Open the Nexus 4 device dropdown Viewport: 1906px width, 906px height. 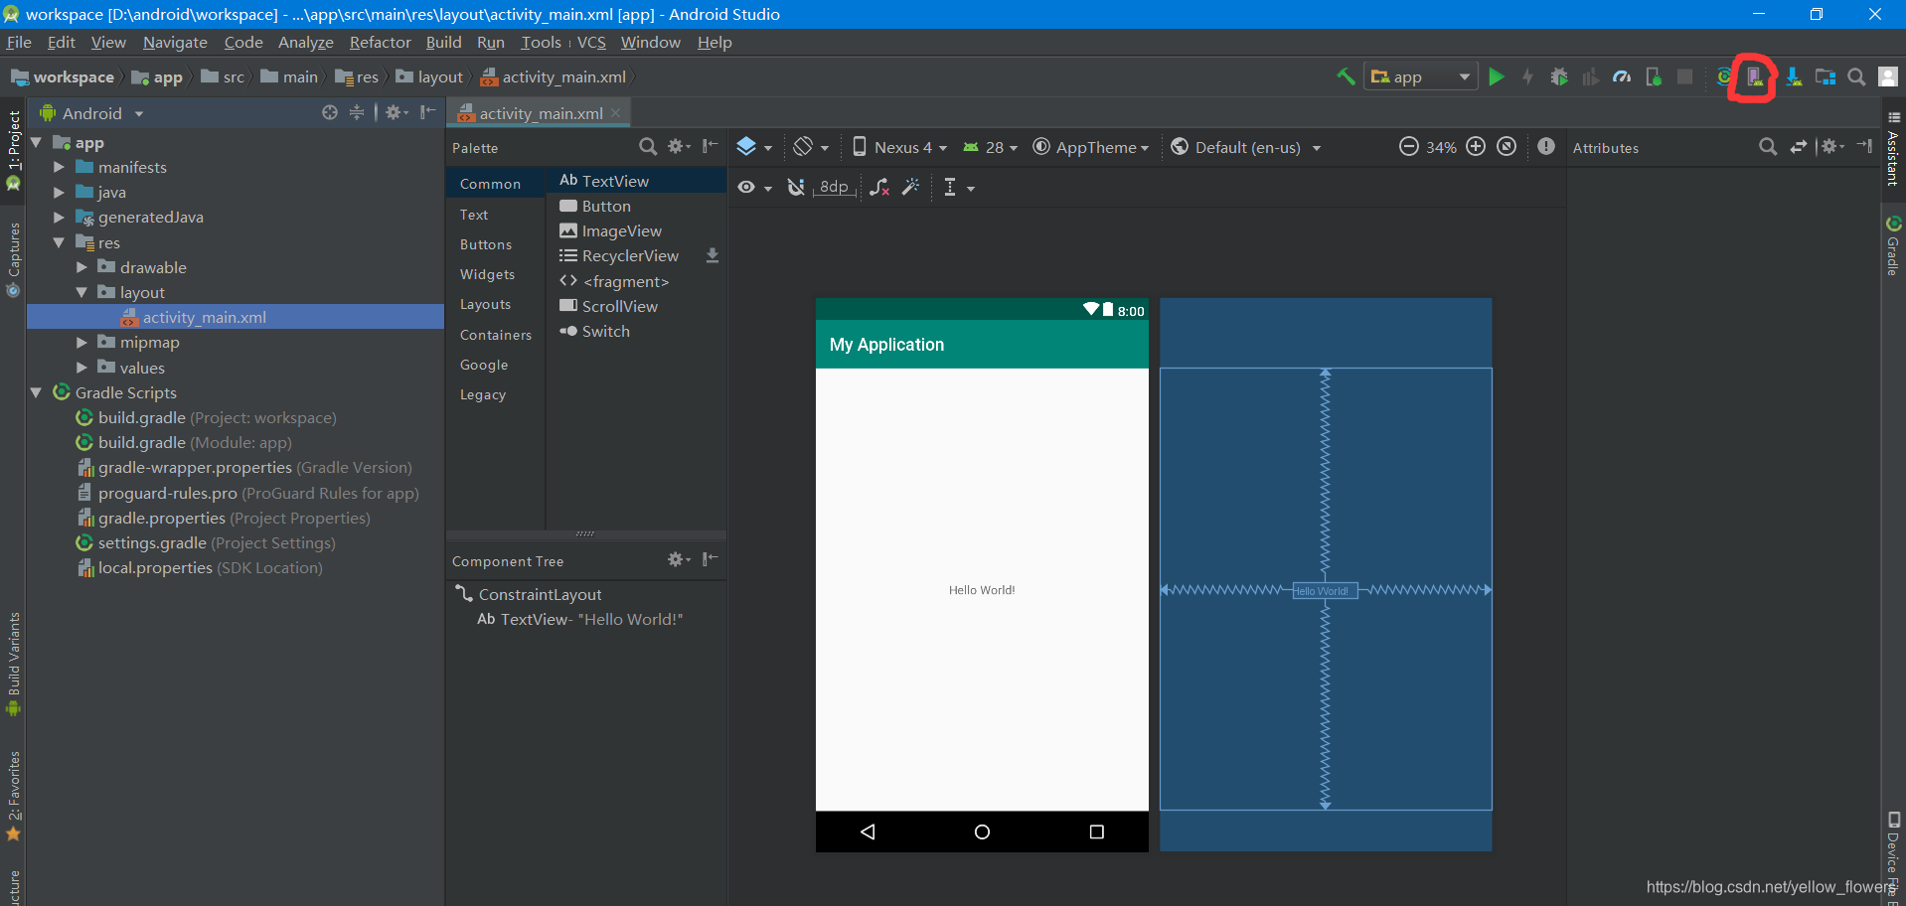point(901,147)
